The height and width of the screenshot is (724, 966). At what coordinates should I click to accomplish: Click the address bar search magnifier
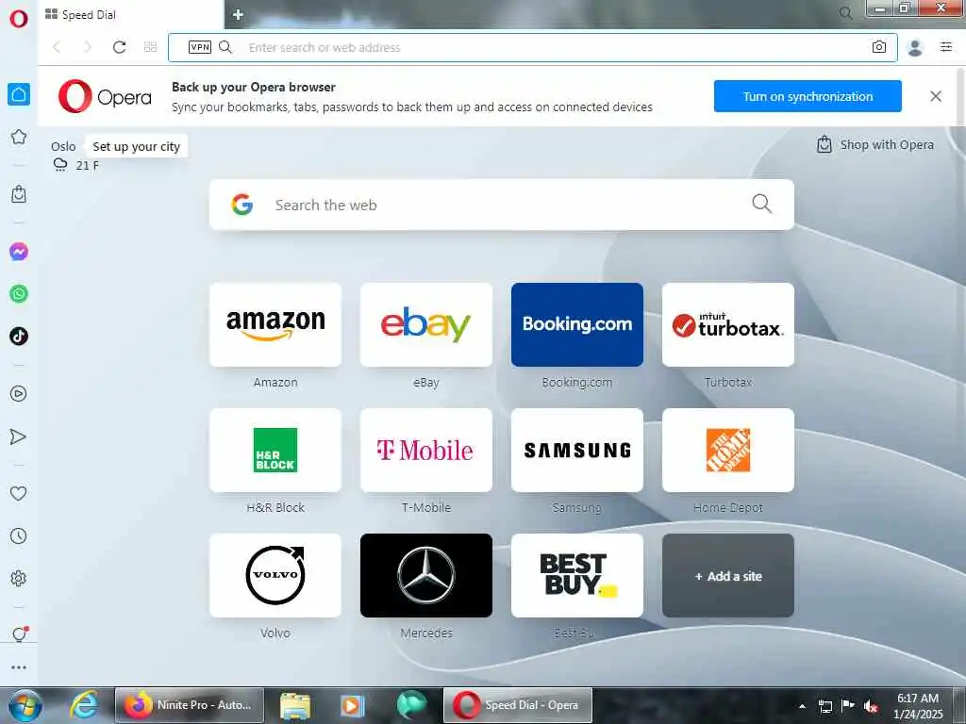pos(225,47)
